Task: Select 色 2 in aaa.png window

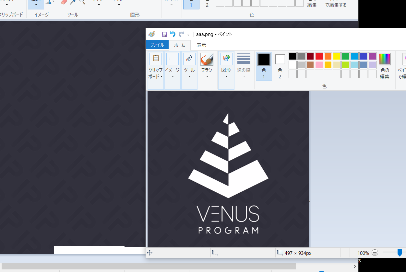Action: click(x=280, y=66)
